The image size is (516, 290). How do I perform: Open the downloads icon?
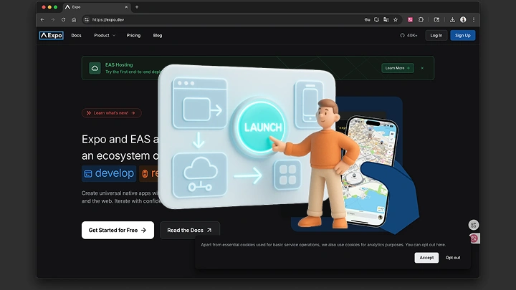tap(452, 20)
